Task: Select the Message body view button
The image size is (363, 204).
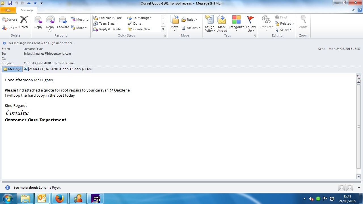Action: click(12, 69)
